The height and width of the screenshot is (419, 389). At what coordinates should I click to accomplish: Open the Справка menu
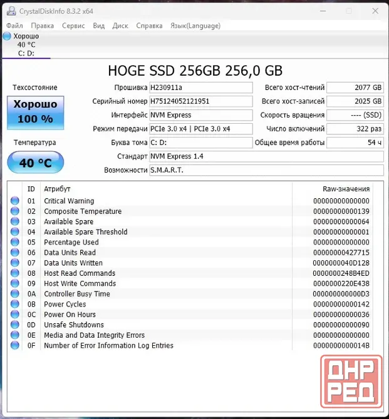149,26
